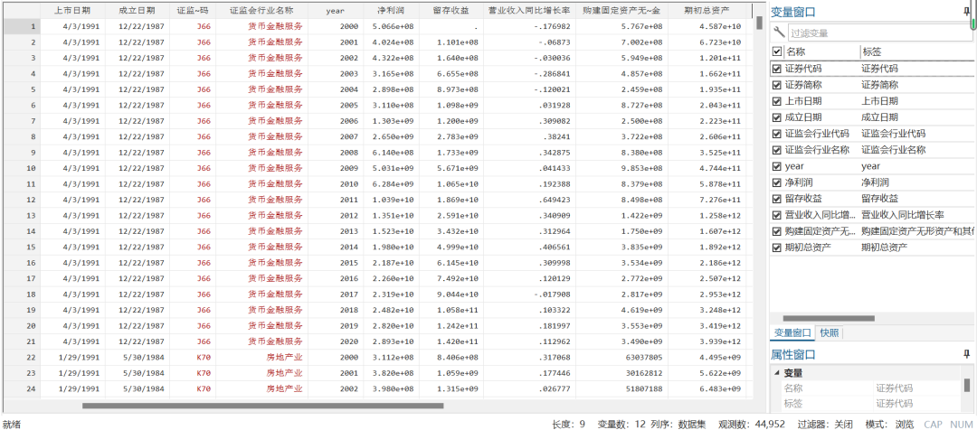This screenshot has height=430, width=977.
Task: Collapse the 变量 section in properties window
Action: [x=776, y=373]
